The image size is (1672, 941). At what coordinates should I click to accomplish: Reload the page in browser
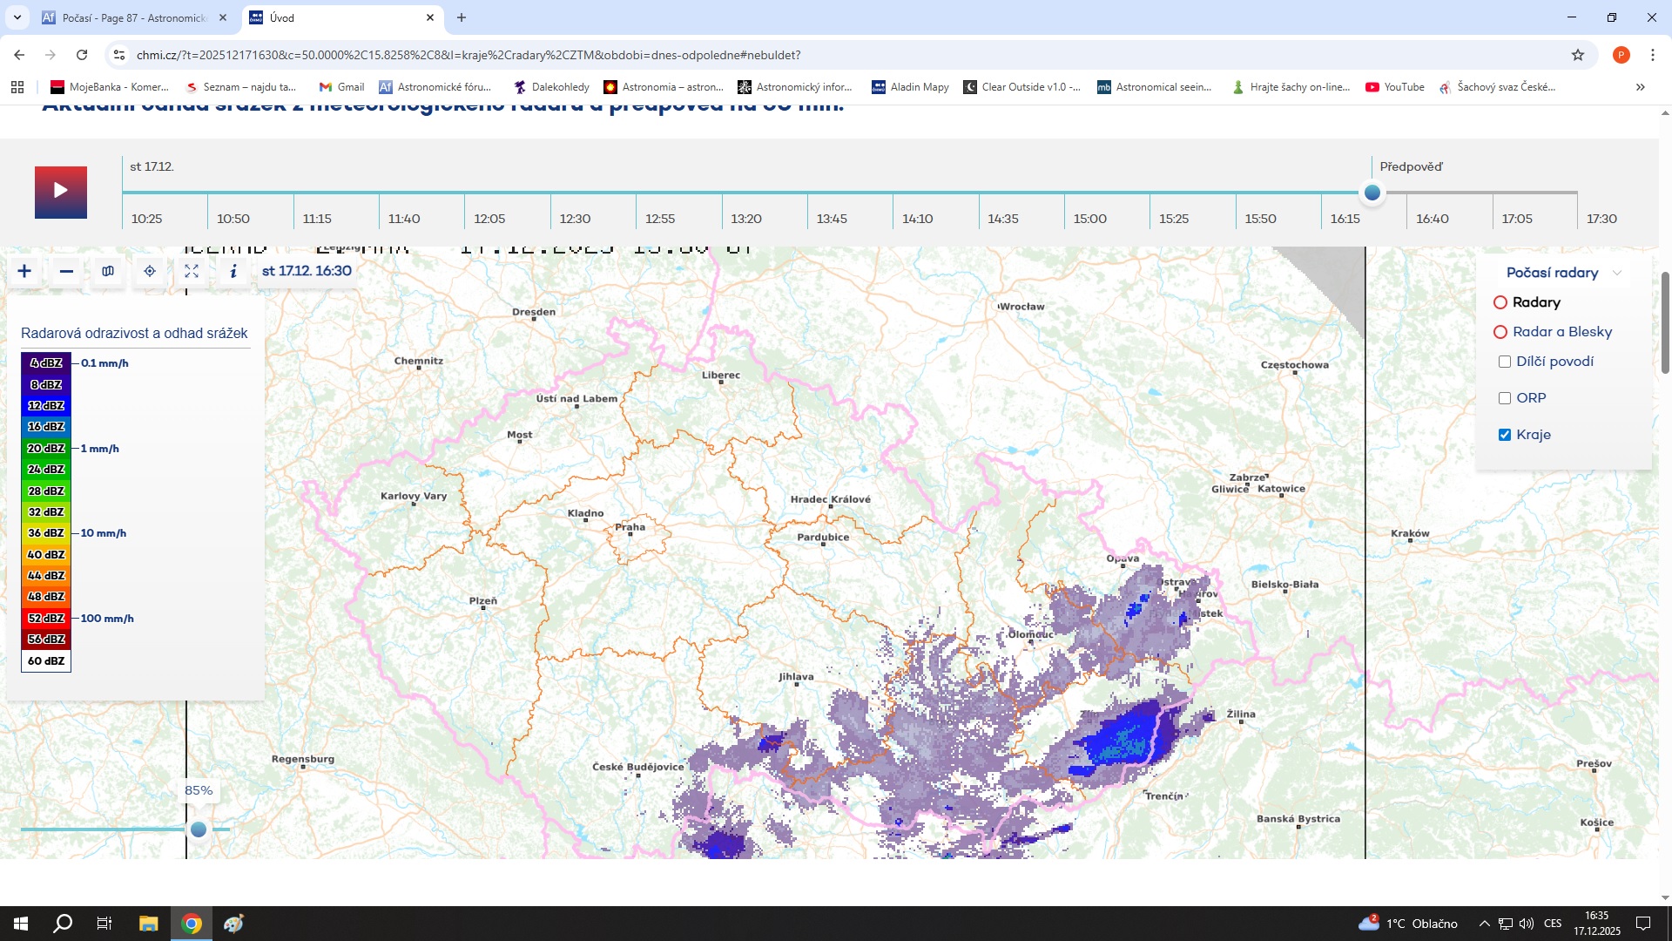82,55
